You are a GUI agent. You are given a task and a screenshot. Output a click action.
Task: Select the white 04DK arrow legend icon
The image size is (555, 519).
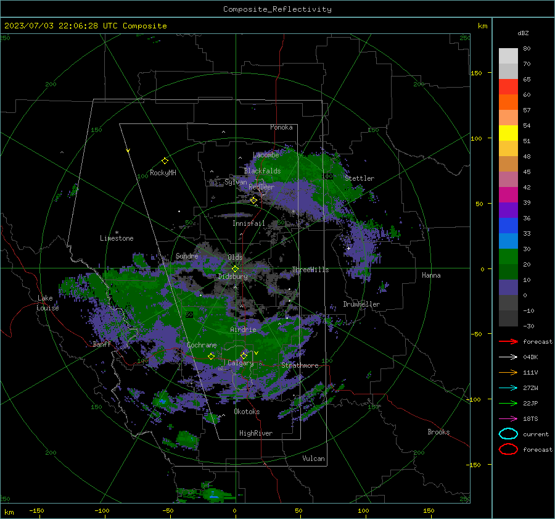[508, 357]
